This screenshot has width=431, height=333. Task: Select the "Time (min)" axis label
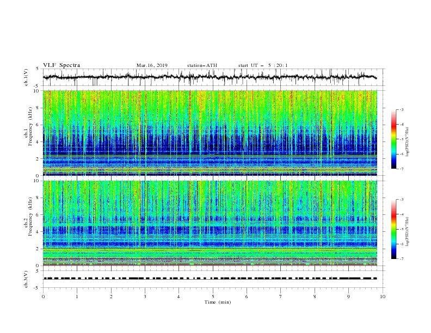point(218,302)
